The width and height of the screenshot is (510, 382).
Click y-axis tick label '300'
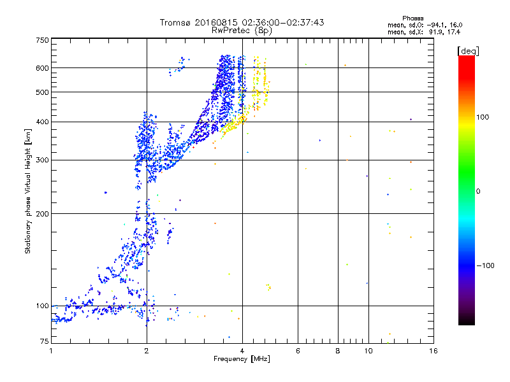coord(42,160)
